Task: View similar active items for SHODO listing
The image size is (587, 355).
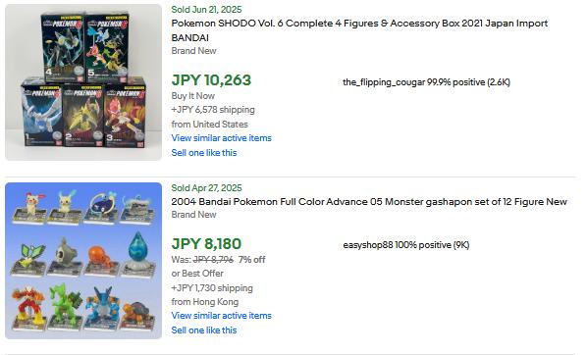Action: [221, 138]
